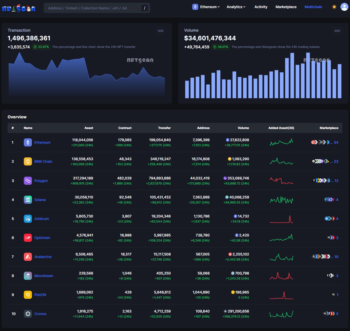
Task: Click the Avalanche chain logo icon
Action: pyautogui.click(x=28, y=257)
